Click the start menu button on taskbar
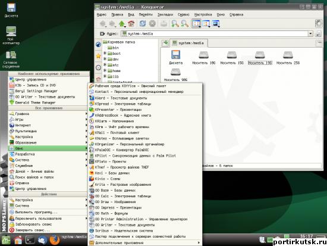The width and height of the screenshot is (327, 246). click(6, 240)
